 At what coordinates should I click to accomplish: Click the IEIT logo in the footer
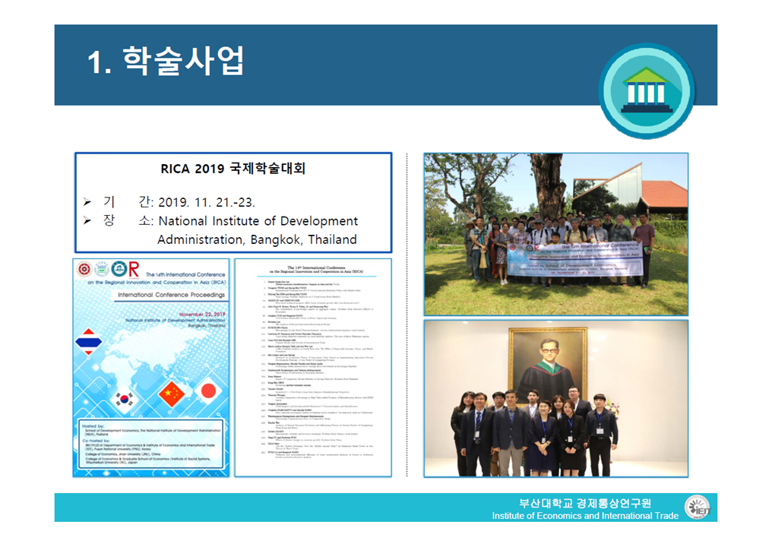tap(696, 507)
